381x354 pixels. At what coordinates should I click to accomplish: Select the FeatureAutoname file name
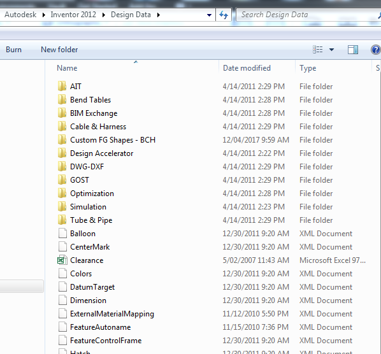pyautogui.click(x=101, y=327)
